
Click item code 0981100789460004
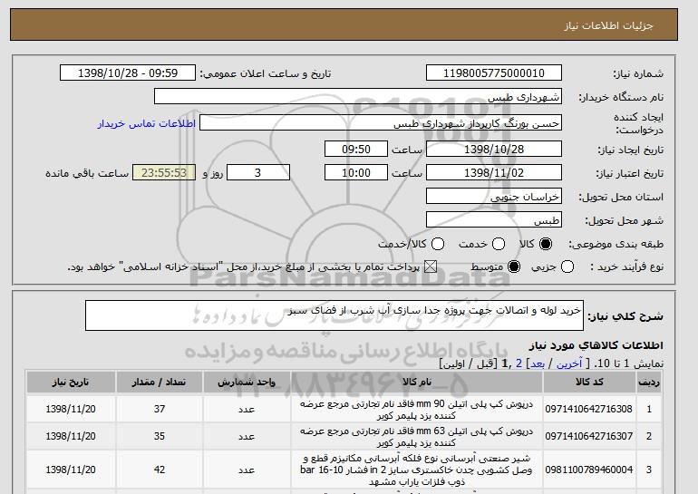coord(589,470)
